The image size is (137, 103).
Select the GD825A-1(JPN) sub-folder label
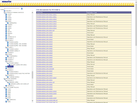tap(14, 82)
